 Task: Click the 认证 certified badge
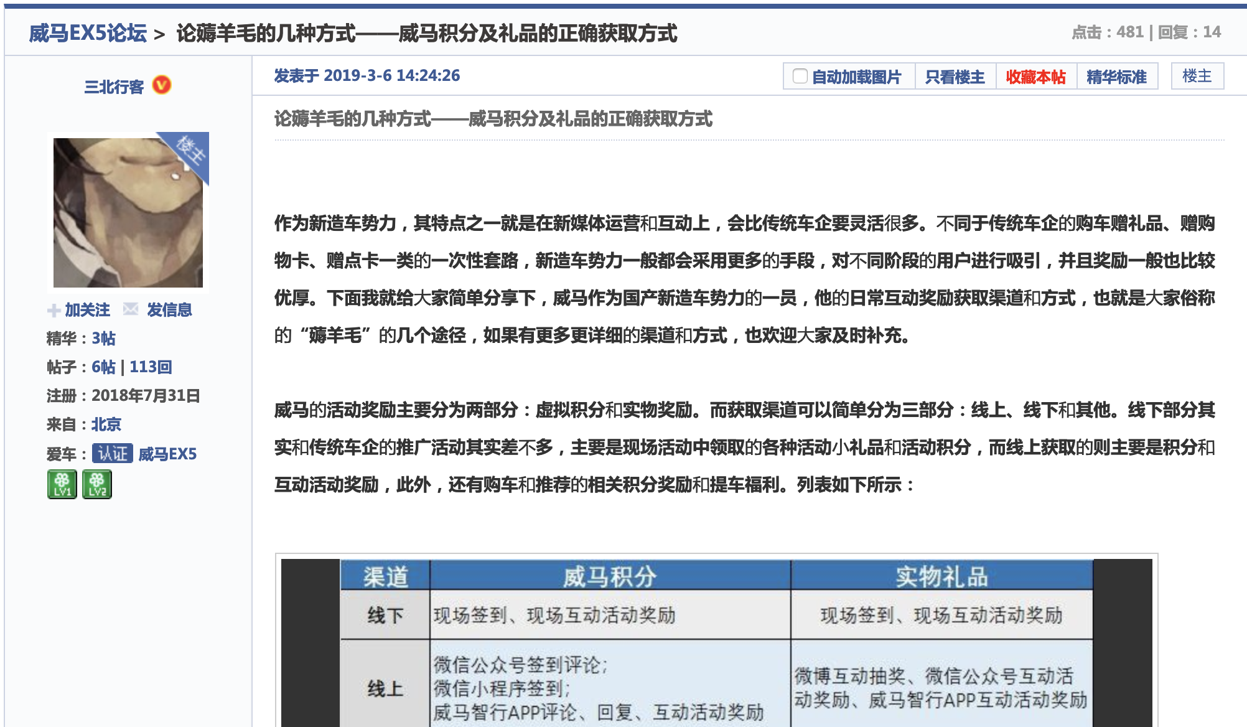pyautogui.click(x=113, y=453)
